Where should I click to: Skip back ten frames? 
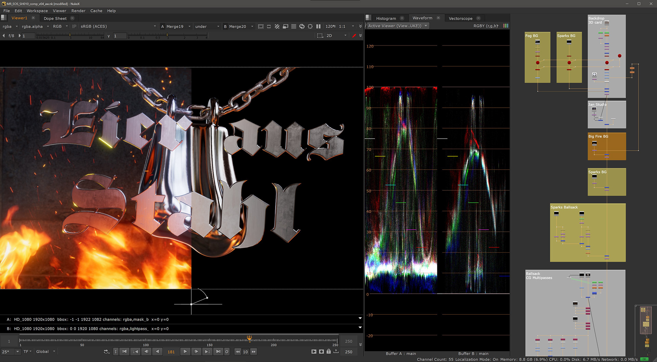(x=238, y=351)
